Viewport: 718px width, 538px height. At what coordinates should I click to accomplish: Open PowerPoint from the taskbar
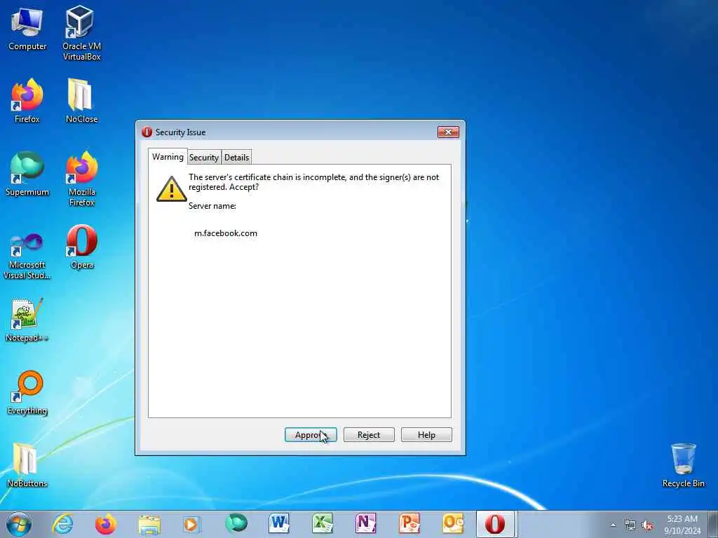click(409, 524)
